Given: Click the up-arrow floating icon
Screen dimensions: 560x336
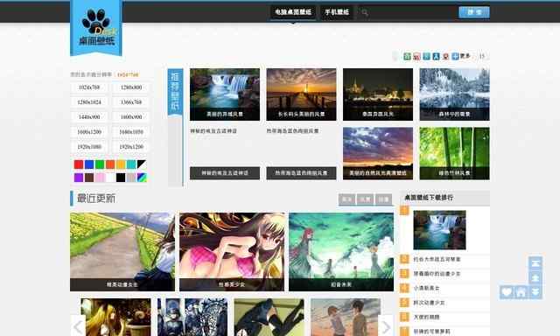Looking at the screenshot, I should 535,277.
